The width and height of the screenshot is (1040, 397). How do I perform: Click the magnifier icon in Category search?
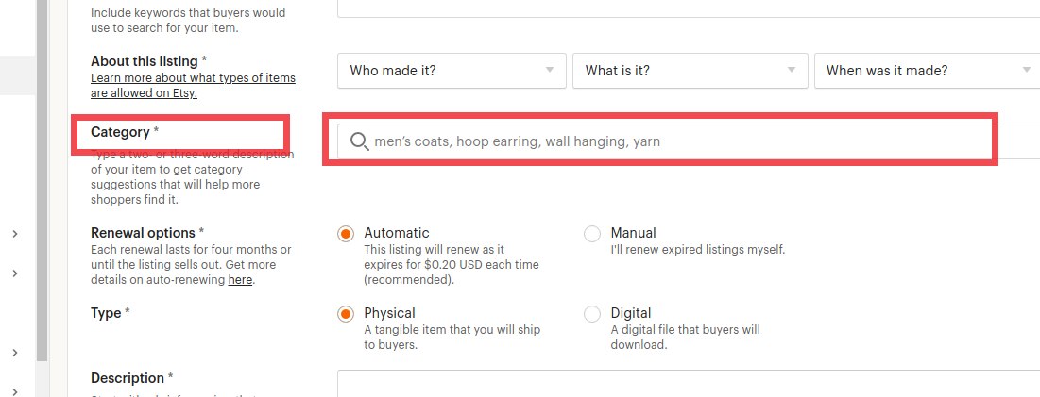360,141
